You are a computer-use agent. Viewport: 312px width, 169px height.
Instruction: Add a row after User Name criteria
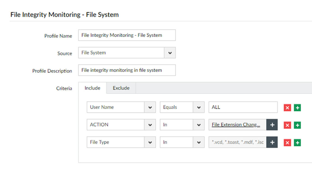[x=297, y=107]
